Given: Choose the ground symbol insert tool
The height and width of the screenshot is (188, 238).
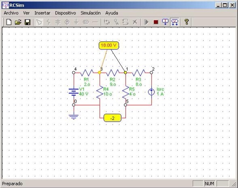Looking at the screenshot, I should tap(76, 22).
